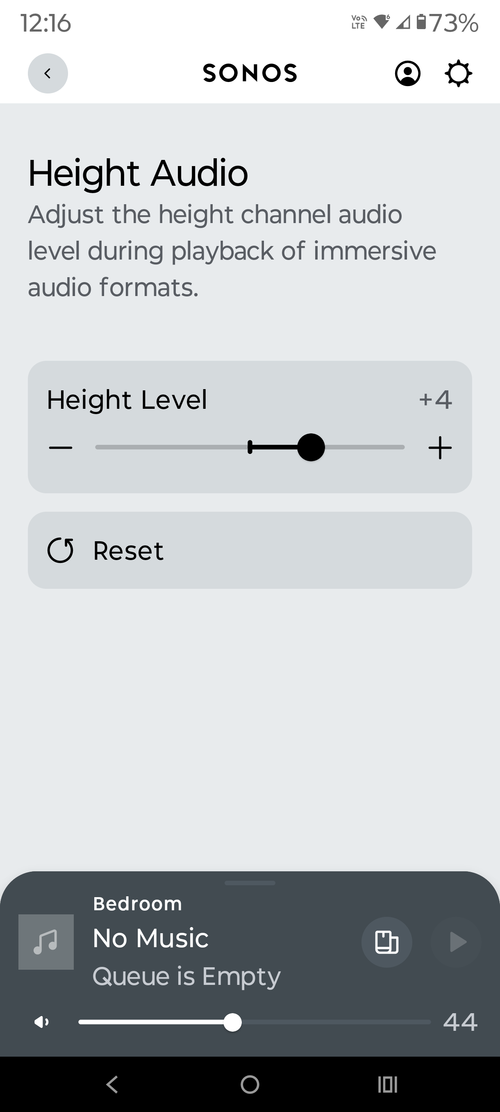The width and height of the screenshot is (500, 1112).
Task: Go back using the top-left chevron button
Action: coord(48,73)
